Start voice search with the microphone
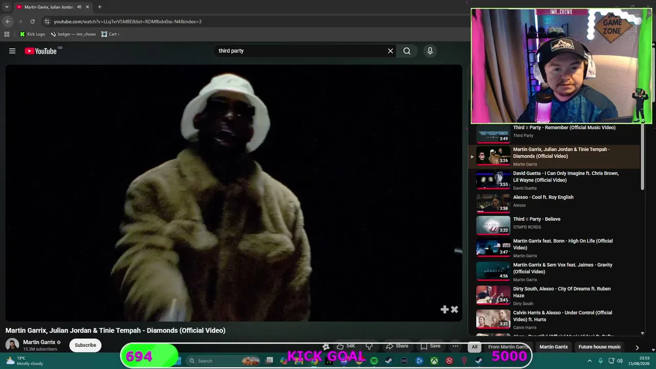The image size is (656, 369). [430, 51]
